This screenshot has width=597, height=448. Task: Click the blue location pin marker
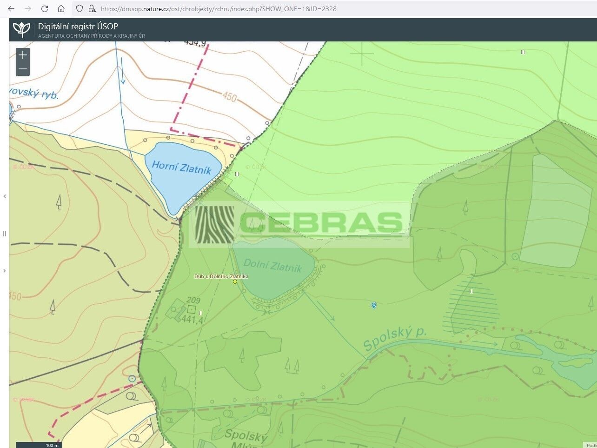point(373,305)
